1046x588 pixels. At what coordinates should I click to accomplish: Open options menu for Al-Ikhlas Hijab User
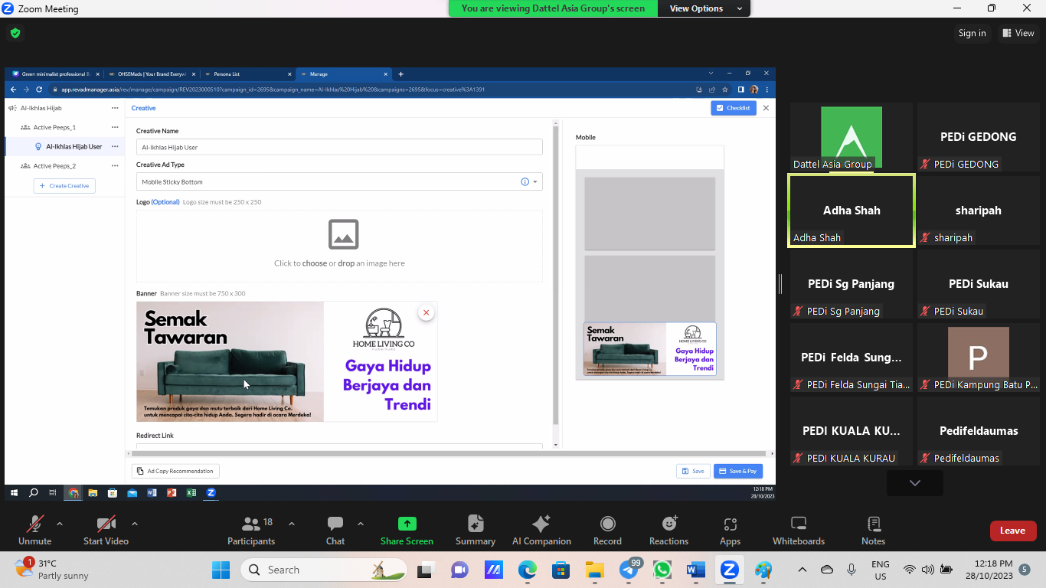coord(115,146)
